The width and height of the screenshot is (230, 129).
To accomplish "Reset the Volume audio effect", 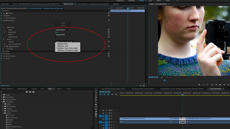I will [x=109, y=53].
